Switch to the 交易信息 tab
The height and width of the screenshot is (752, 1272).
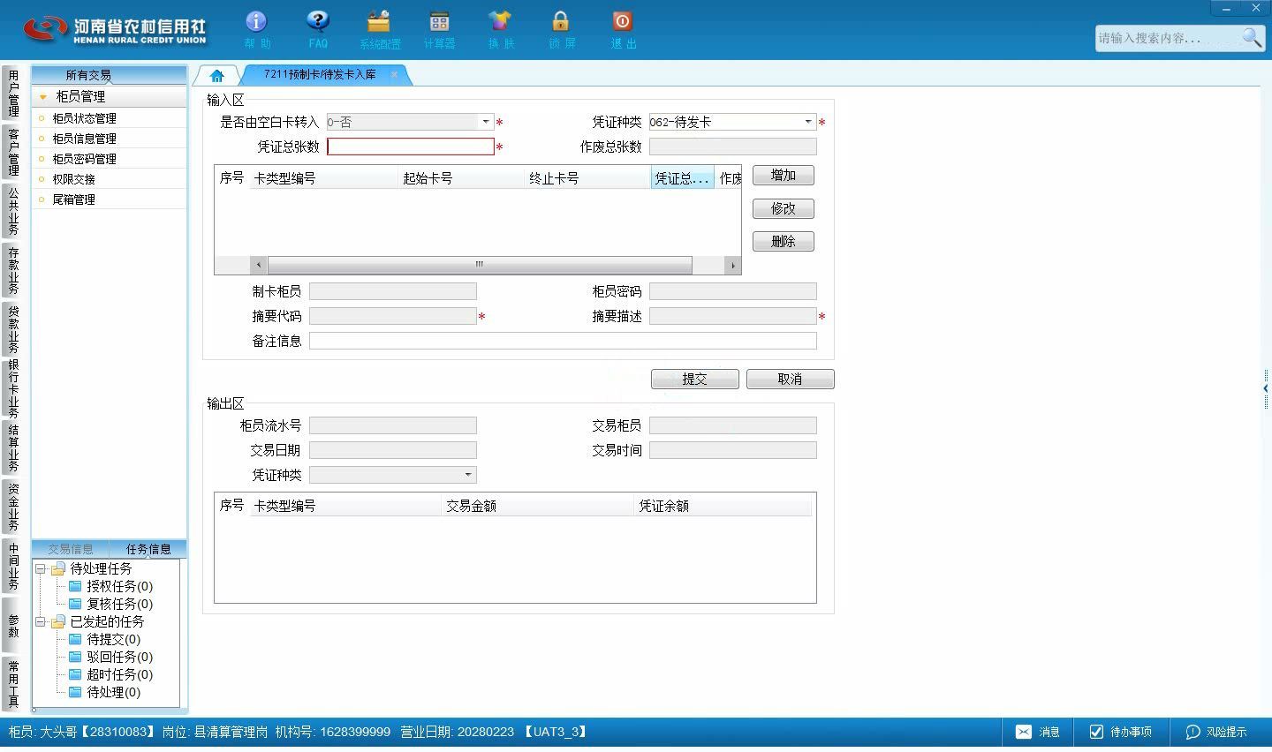tap(71, 549)
